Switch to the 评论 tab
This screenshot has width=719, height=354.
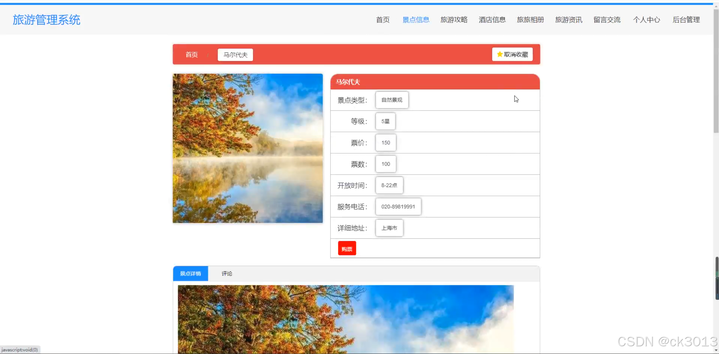pos(227,273)
